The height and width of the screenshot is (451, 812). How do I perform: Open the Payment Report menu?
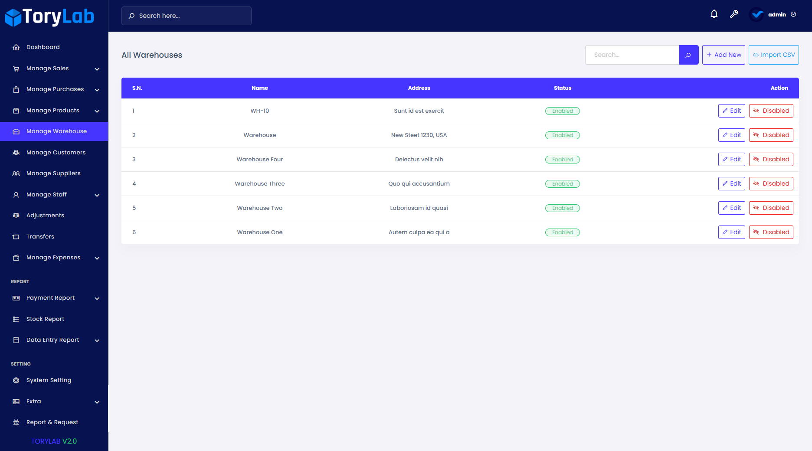(50, 297)
